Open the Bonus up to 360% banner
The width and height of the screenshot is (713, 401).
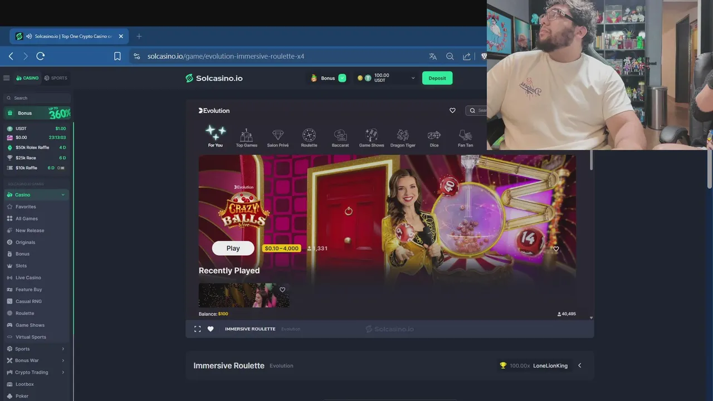(37, 113)
